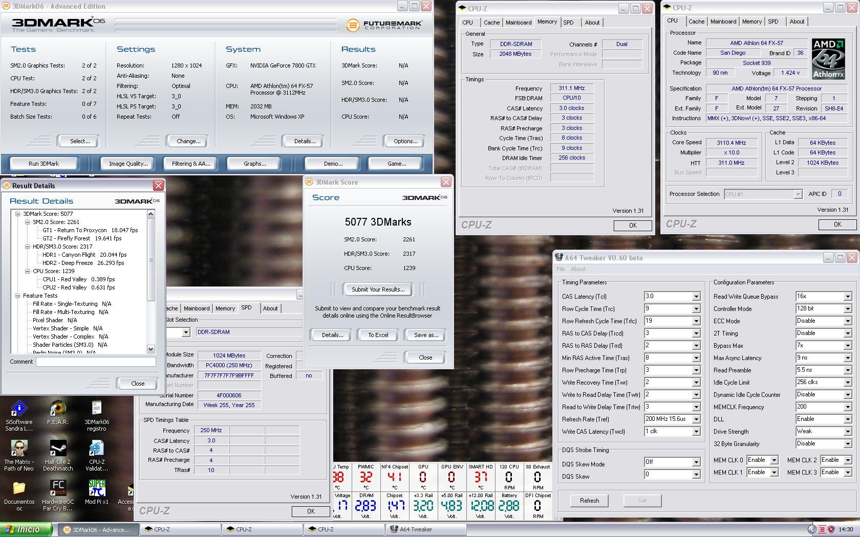
Task: Expand the Controller Mode dropdown
Action: tap(847, 309)
